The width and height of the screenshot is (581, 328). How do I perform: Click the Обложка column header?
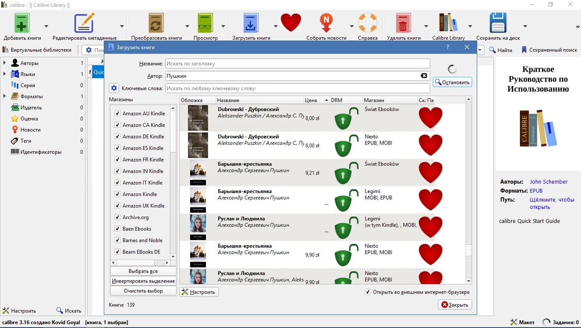(x=198, y=100)
